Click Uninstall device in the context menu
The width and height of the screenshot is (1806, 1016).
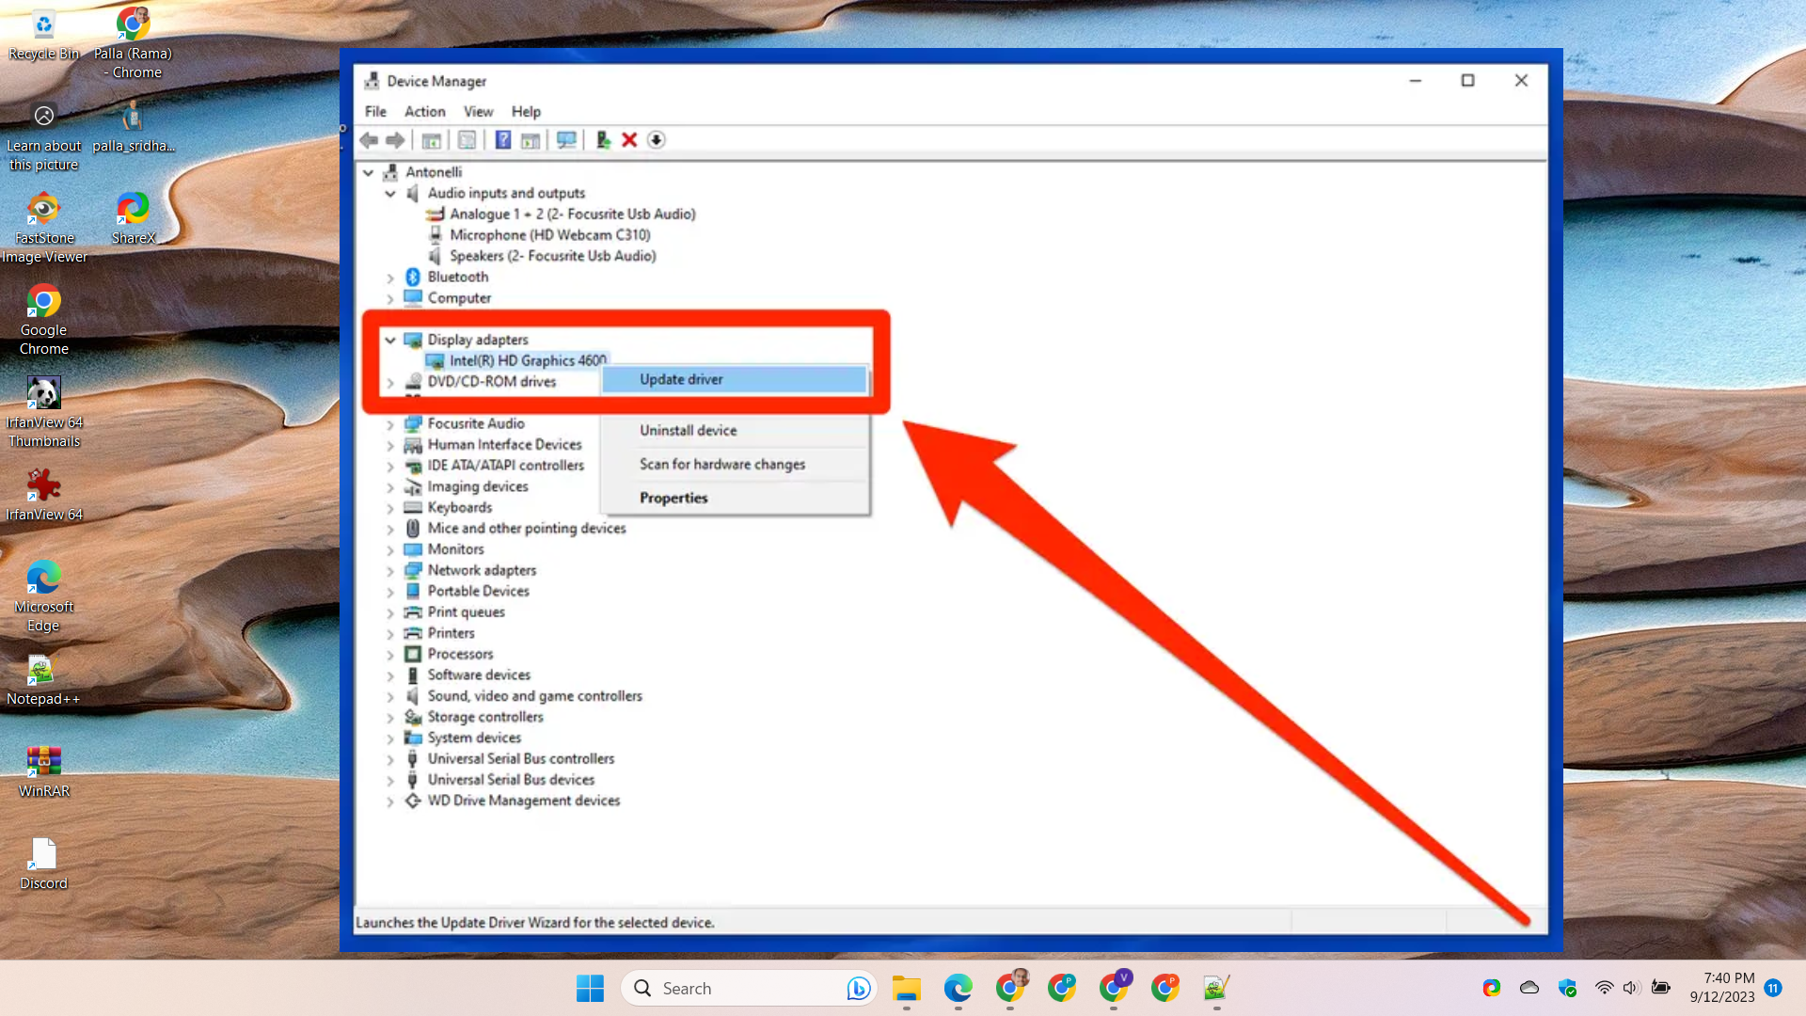688,430
